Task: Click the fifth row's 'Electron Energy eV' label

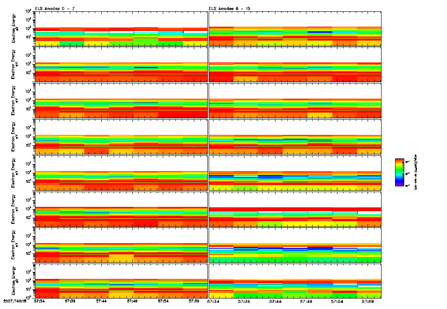Action: point(15,173)
